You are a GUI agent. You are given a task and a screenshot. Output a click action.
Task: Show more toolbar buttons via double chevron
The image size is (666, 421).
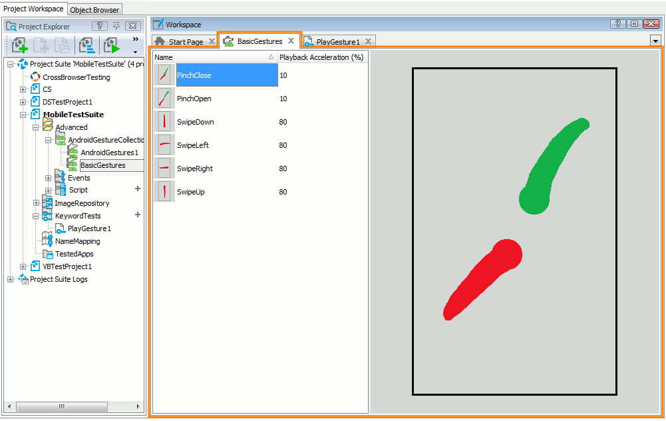point(136,39)
